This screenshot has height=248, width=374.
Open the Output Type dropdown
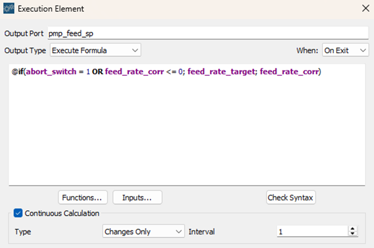[x=95, y=50]
